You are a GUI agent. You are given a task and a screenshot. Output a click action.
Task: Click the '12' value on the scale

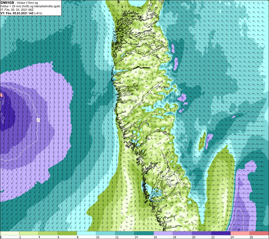click(x=117, y=237)
